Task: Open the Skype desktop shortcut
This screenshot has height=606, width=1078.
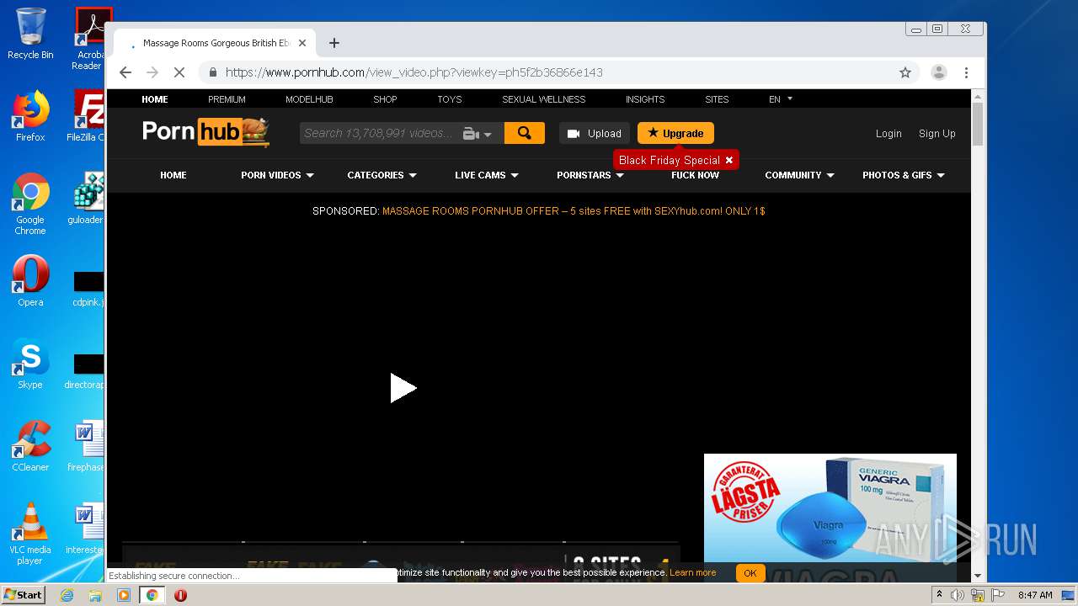Action: pyautogui.click(x=30, y=364)
